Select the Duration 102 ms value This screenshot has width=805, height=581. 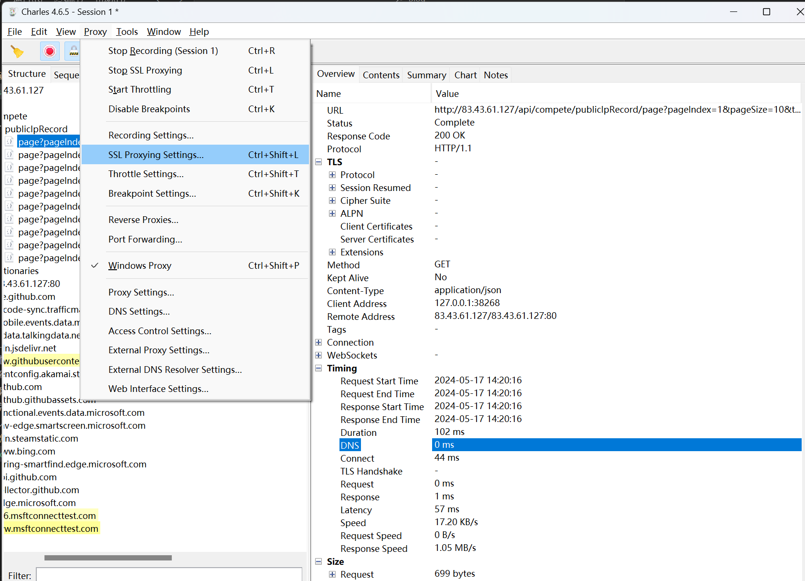point(449,432)
